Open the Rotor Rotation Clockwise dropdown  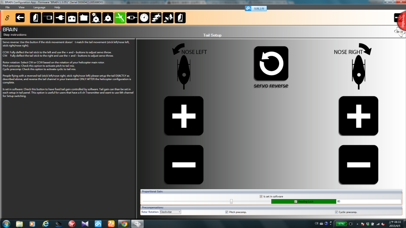pyautogui.click(x=170, y=212)
